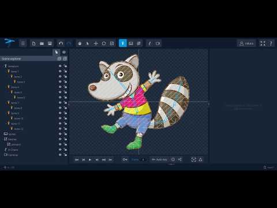277x208 pixels.
Task: Lock the Bone 2 row
Action: pos(65,76)
